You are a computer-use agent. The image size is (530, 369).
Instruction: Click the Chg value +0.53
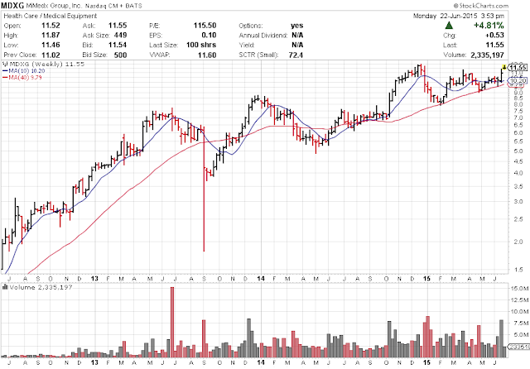(x=494, y=35)
